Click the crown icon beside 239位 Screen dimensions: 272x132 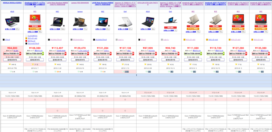[x=145, y=64]
